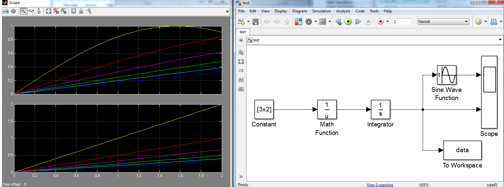Open the Library Browser icon

[x=299, y=22]
